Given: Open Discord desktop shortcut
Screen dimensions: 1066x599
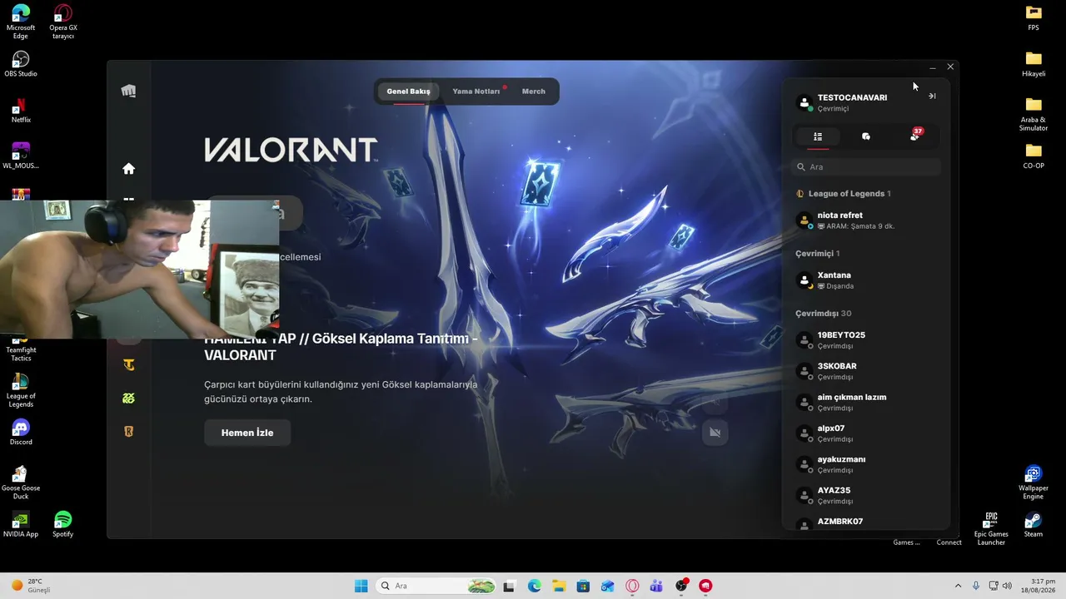Looking at the screenshot, I should (x=21, y=433).
